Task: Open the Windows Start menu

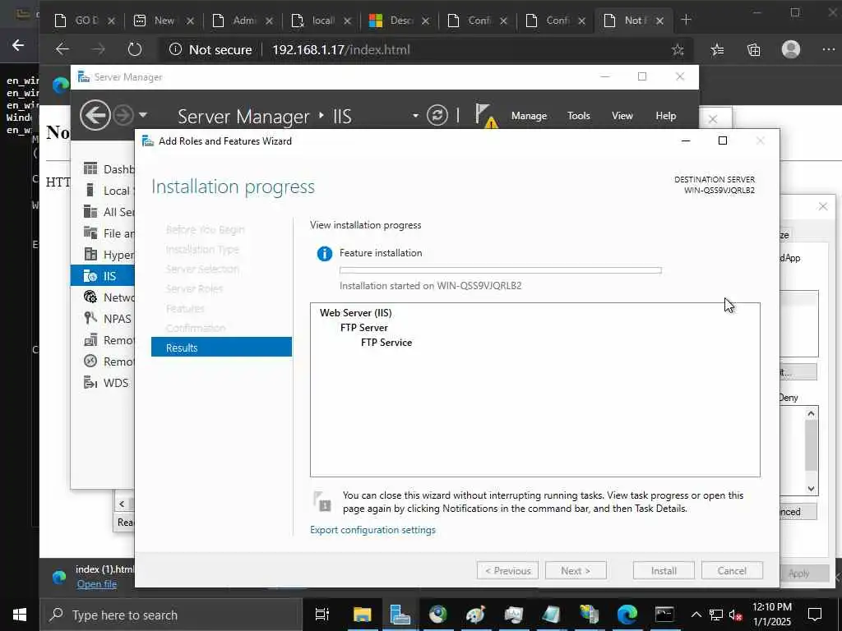Action: coord(20,615)
